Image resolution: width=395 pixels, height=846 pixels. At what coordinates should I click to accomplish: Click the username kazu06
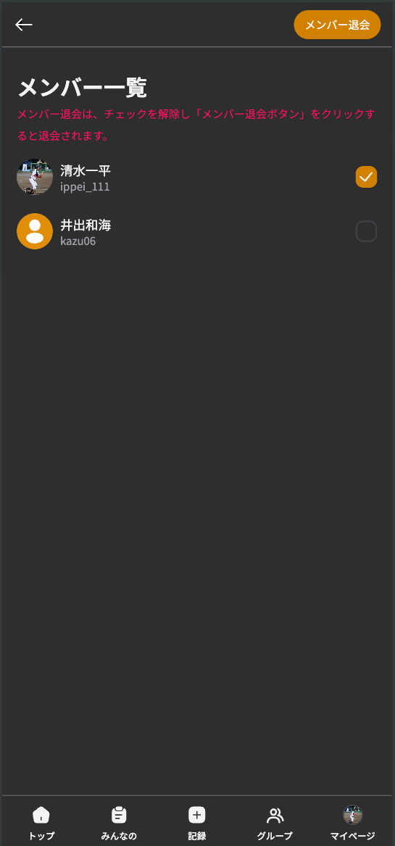[x=78, y=241]
